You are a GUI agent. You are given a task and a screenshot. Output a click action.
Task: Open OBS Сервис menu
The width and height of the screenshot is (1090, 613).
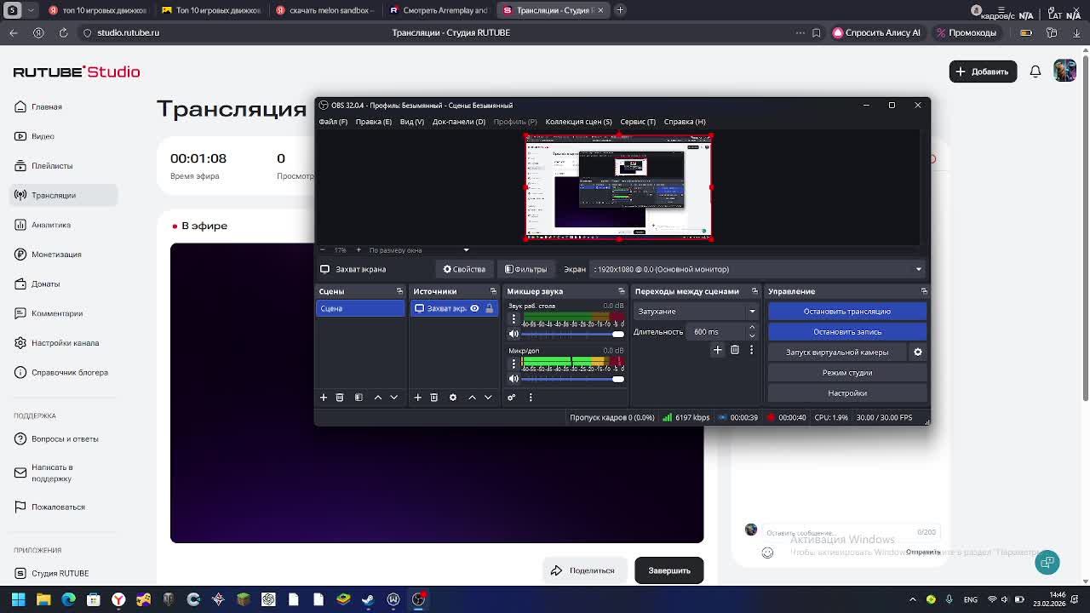[638, 122]
